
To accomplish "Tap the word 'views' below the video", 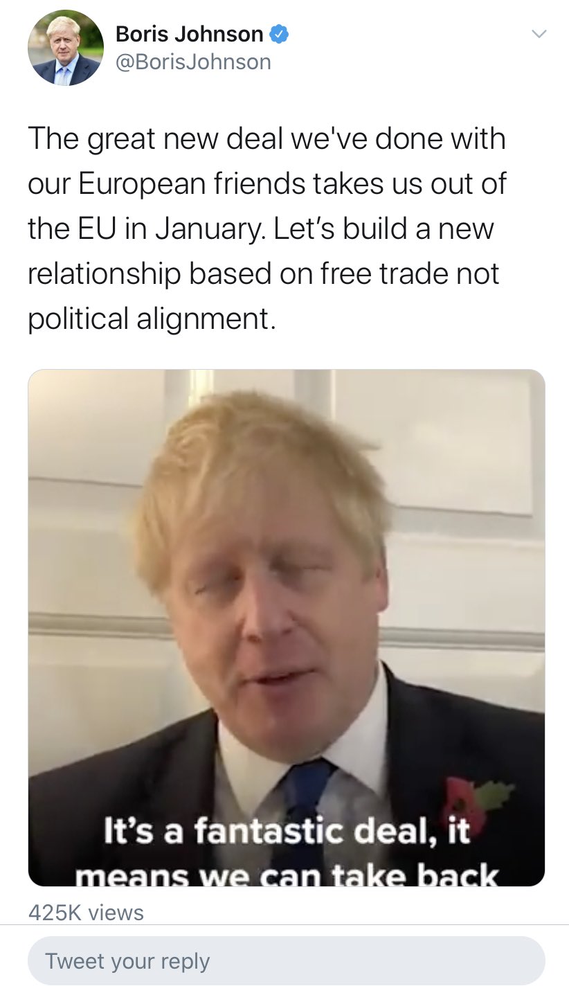I will [x=117, y=912].
